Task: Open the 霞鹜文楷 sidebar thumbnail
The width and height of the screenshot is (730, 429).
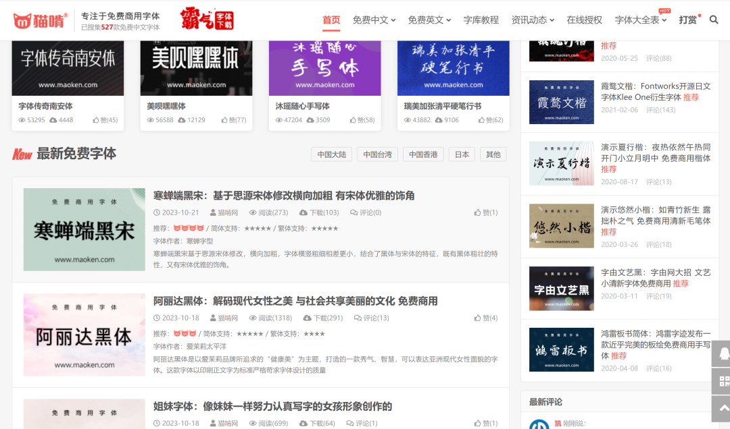Action: pos(562,103)
